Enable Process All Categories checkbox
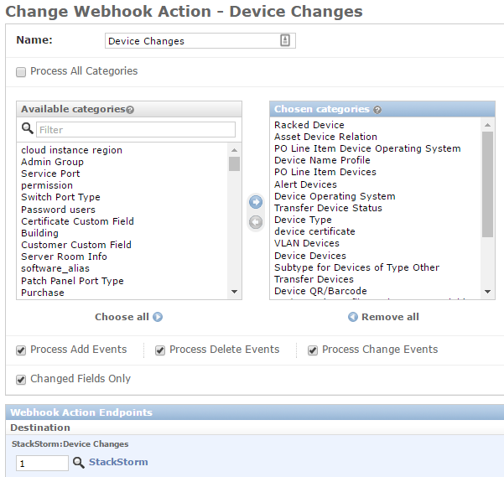 pos(21,71)
